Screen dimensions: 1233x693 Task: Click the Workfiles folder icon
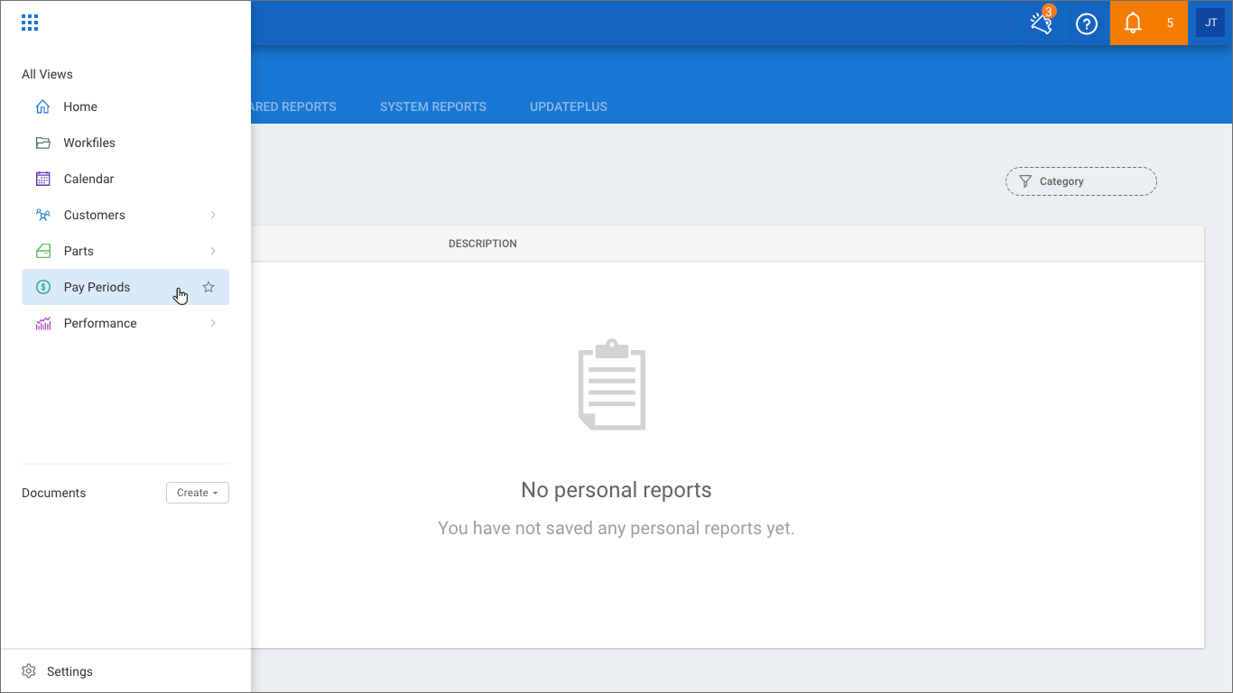(42, 143)
